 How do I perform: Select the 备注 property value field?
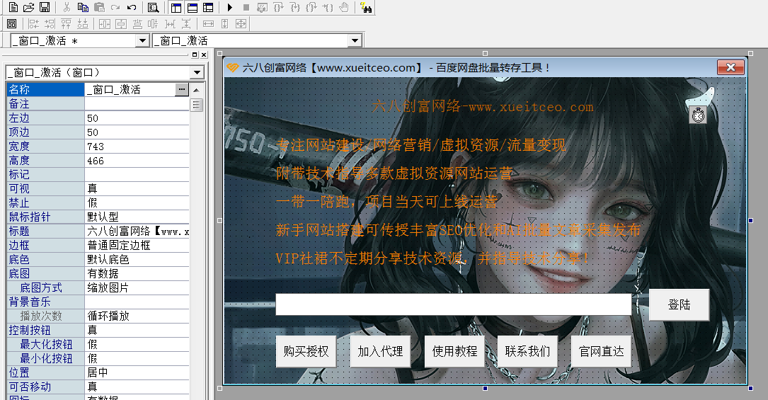(x=137, y=104)
